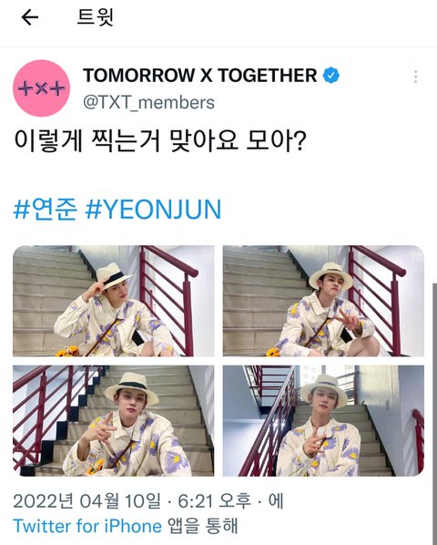Tap the Twitter for iPhone source link
The height and width of the screenshot is (545, 437).
(87, 526)
